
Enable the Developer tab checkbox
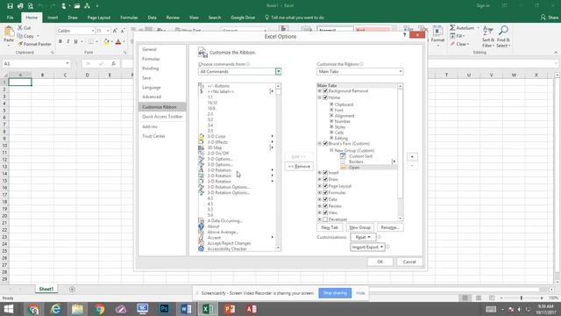tap(325, 219)
